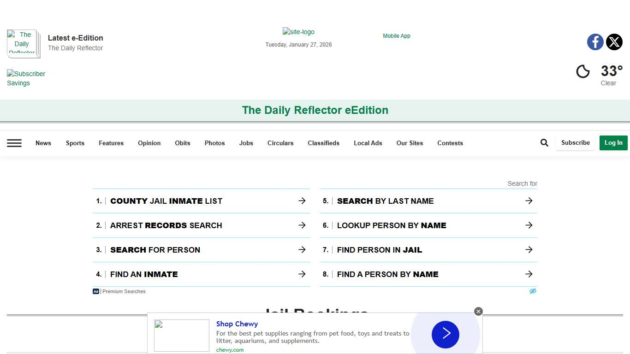This screenshot has width=630, height=354.
Task: Click the AdChoices eye icon
Action: [533, 291]
